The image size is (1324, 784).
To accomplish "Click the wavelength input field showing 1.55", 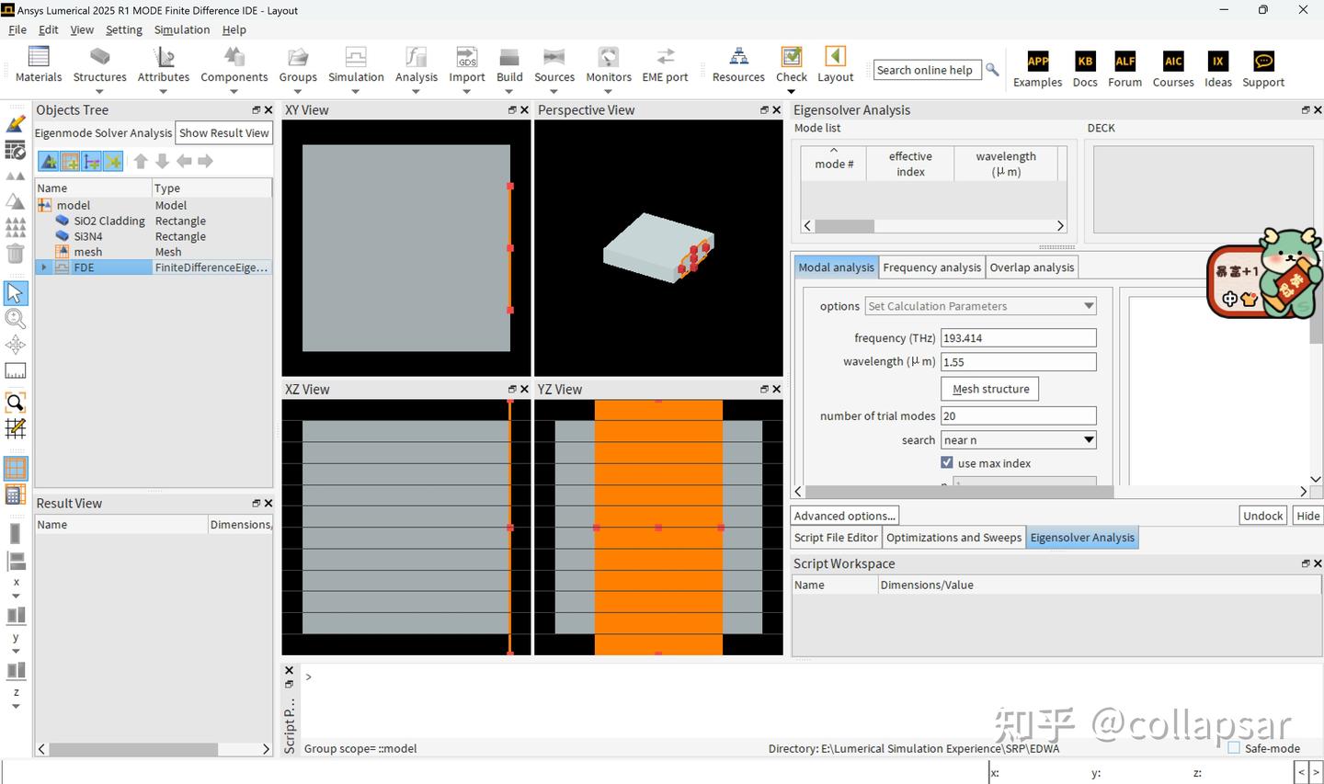I will coord(1018,361).
